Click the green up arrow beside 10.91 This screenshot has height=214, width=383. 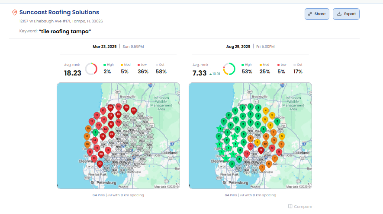click(x=210, y=74)
